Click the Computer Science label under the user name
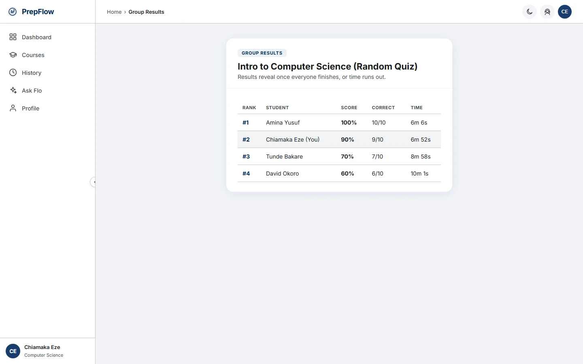583x364 pixels. click(x=44, y=355)
